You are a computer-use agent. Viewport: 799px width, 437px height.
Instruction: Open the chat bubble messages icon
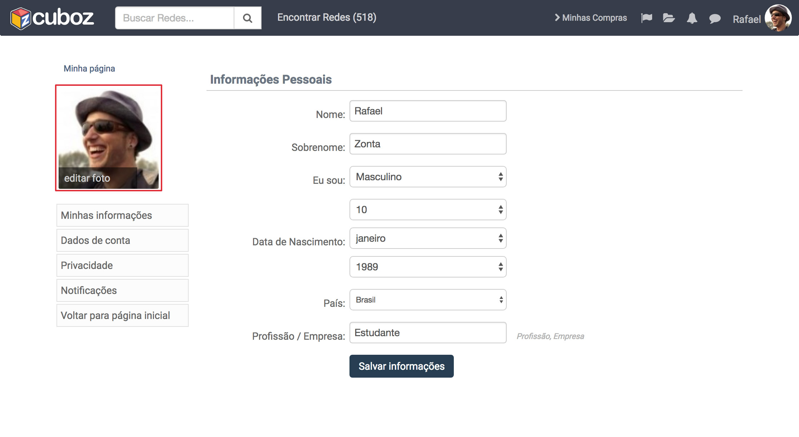click(715, 19)
